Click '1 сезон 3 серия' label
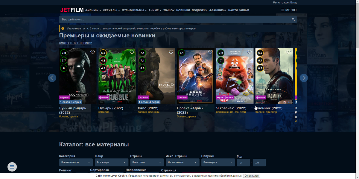Viewport: 359px width, 179px height. pyautogui.click(x=71, y=102)
